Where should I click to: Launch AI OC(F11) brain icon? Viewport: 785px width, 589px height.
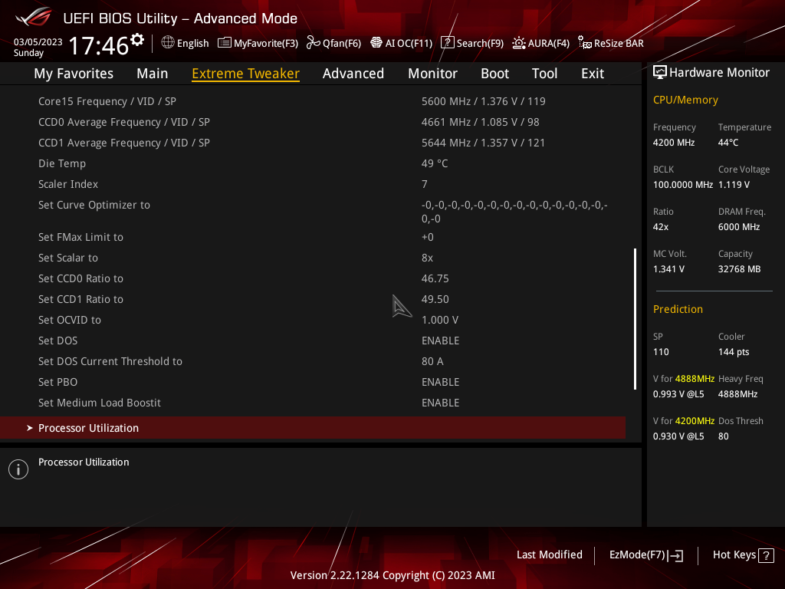point(376,43)
